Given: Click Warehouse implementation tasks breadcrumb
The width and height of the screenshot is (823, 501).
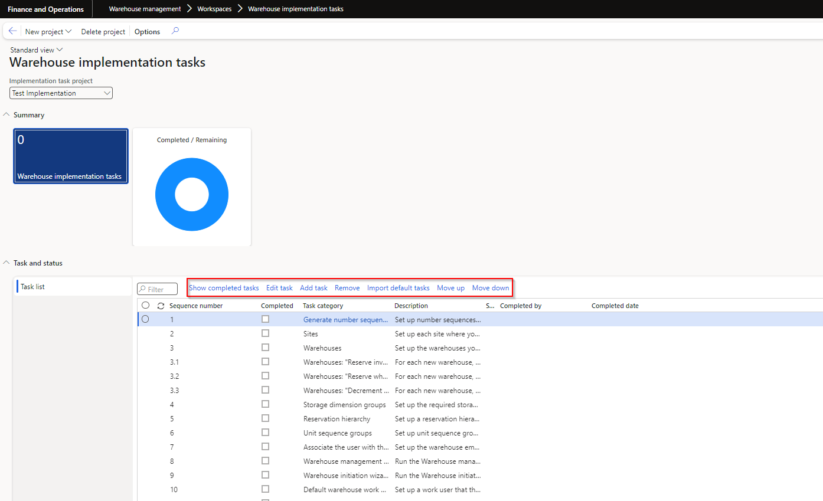Looking at the screenshot, I should point(295,9).
